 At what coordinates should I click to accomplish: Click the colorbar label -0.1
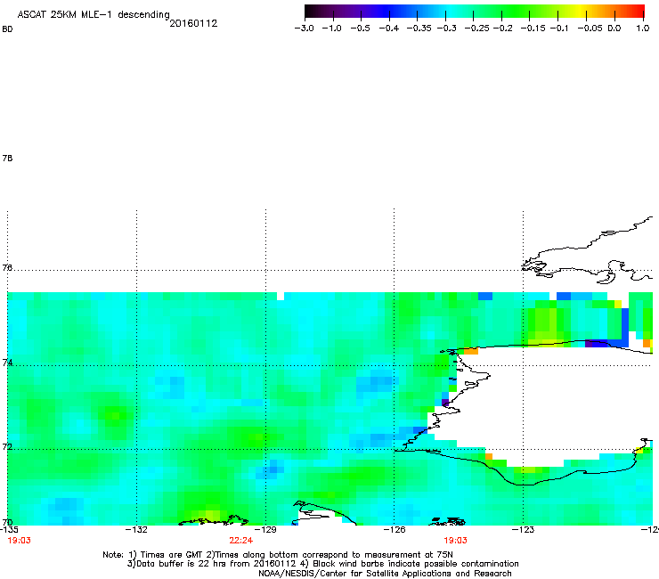click(x=559, y=29)
